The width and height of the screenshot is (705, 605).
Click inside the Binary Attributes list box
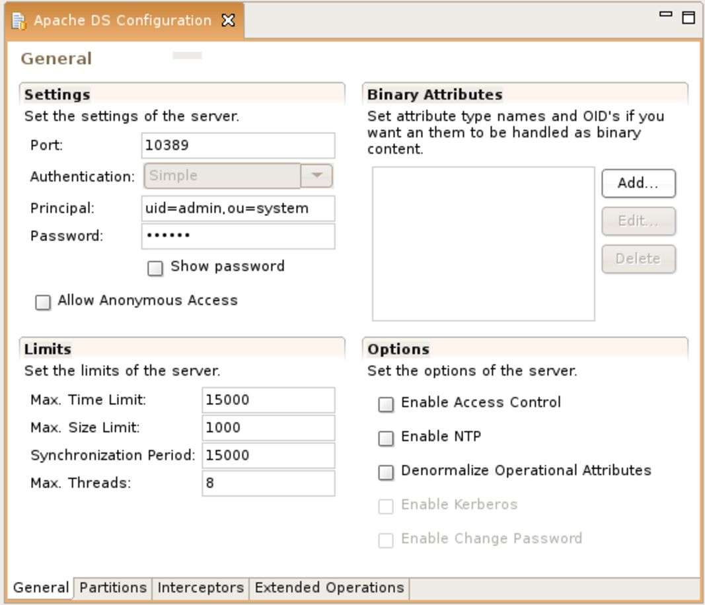coord(483,244)
